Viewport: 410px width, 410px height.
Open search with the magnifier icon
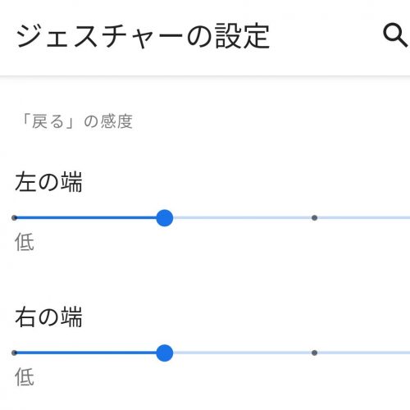point(396,35)
